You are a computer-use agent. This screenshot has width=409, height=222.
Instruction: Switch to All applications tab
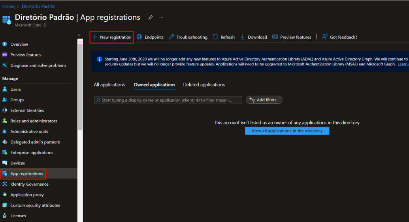pos(109,85)
